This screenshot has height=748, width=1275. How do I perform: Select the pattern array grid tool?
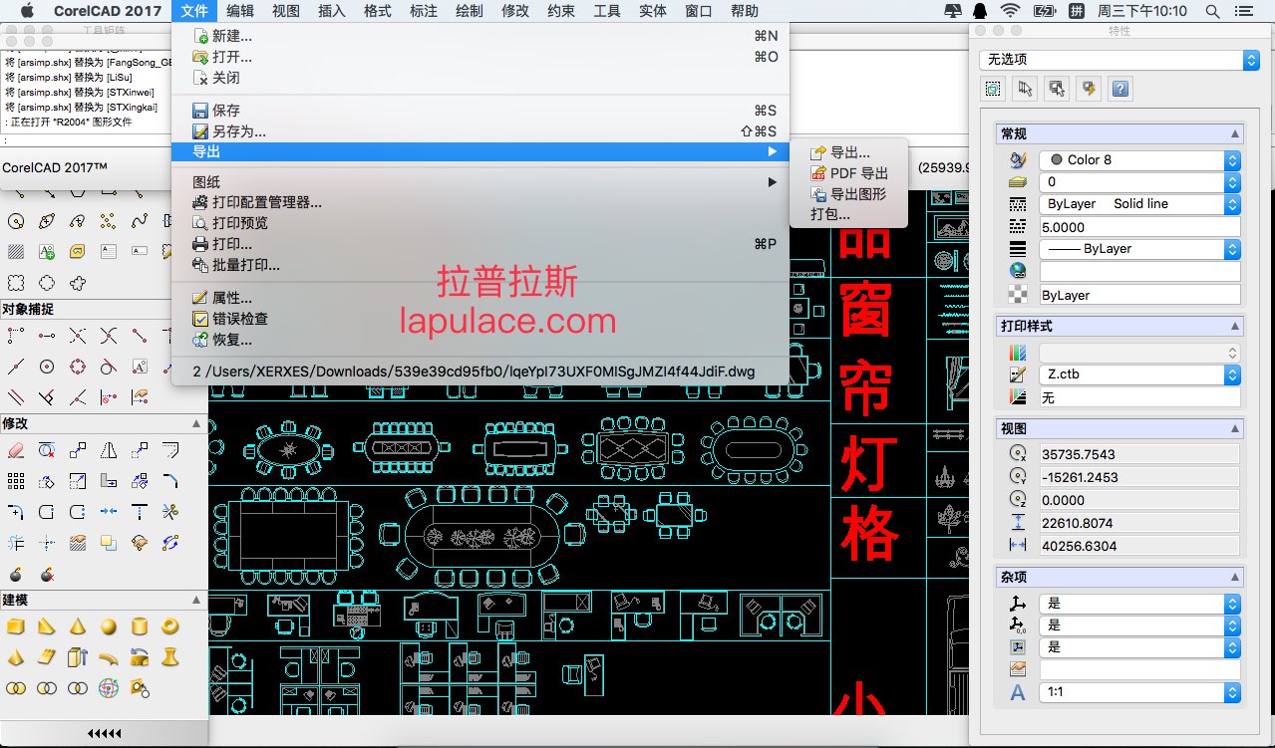click(x=16, y=482)
